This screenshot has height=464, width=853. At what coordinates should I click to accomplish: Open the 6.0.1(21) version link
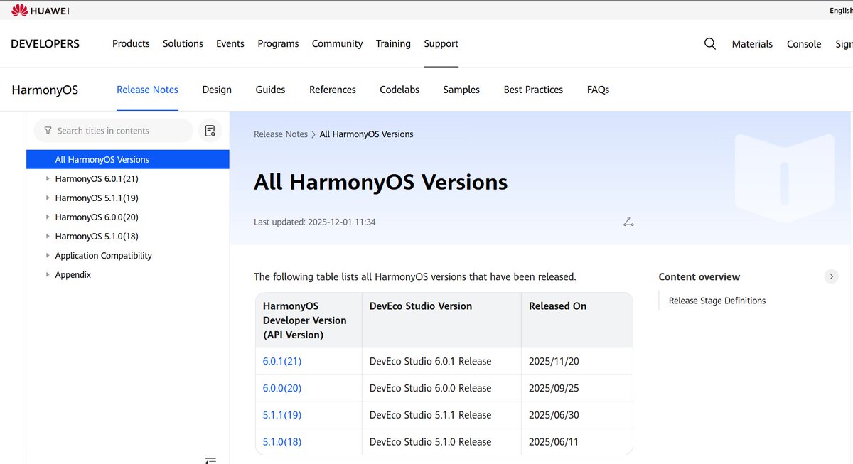(x=282, y=361)
